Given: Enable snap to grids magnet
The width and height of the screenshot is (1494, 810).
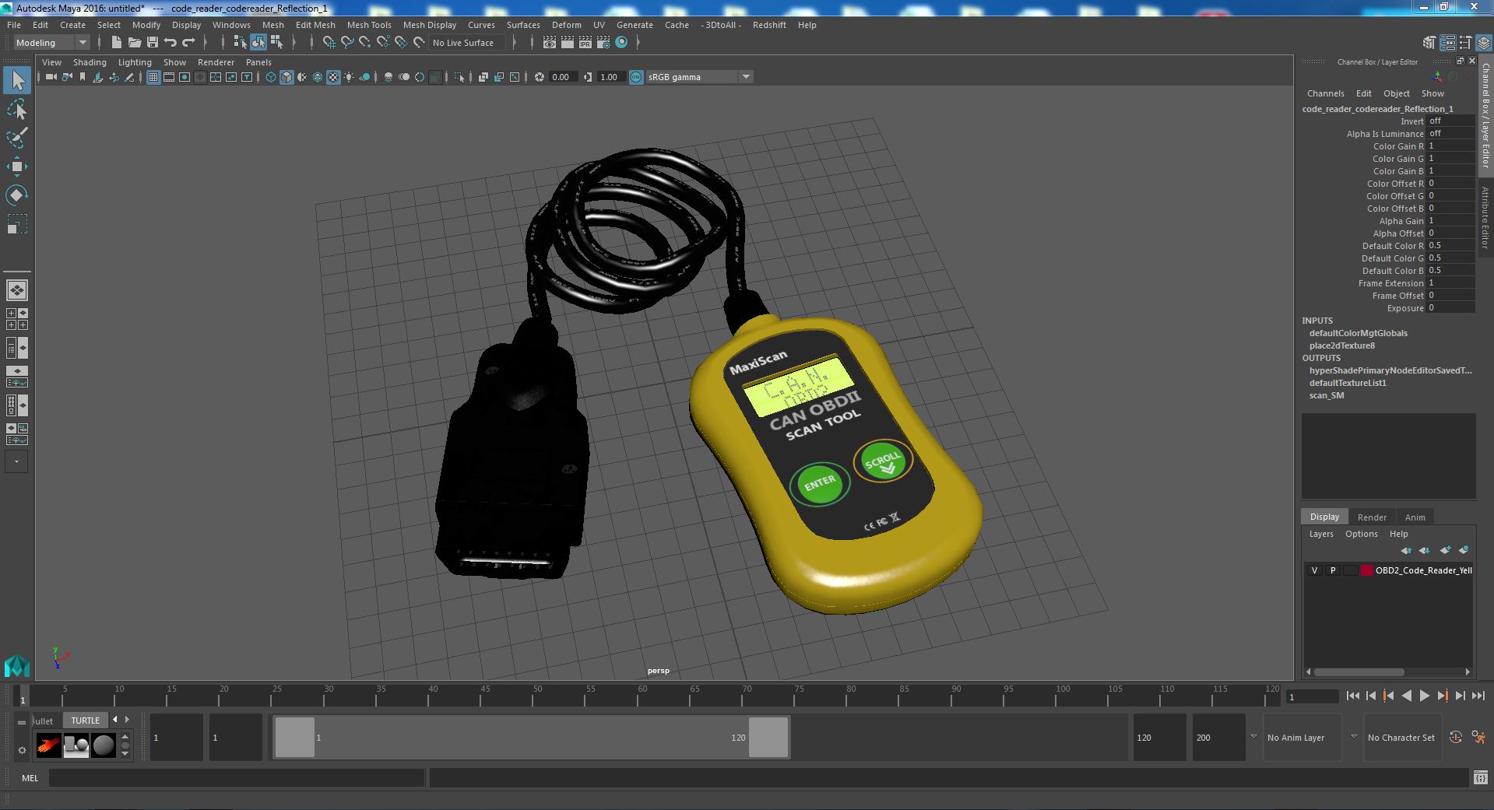Looking at the screenshot, I should [x=329, y=43].
